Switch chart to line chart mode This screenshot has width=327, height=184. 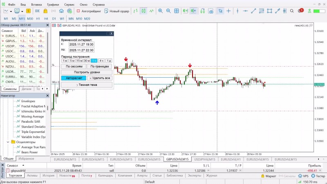point(151,11)
